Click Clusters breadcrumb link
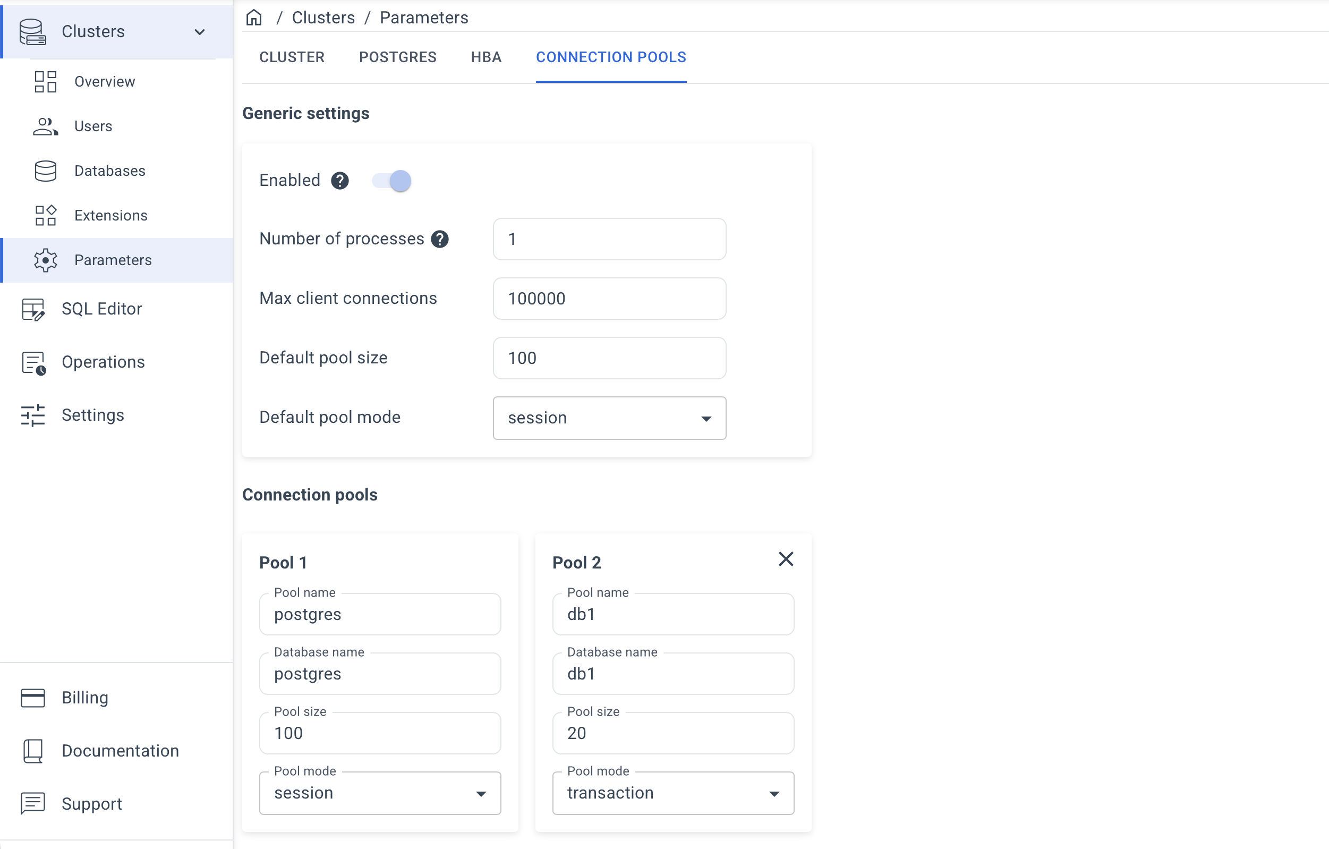Viewport: 1329px width, 849px height. pos(323,18)
